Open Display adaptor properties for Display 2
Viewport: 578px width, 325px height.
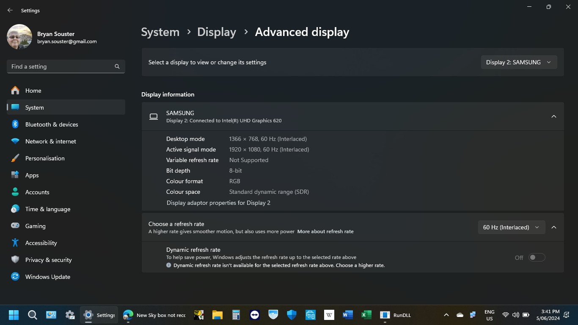(x=218, y=203)
